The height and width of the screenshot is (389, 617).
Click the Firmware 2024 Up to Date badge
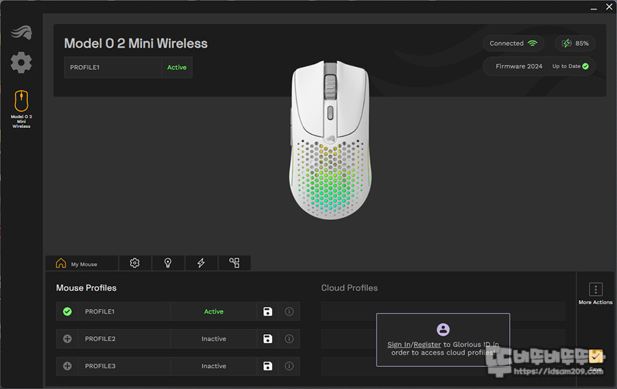point(539,66)
